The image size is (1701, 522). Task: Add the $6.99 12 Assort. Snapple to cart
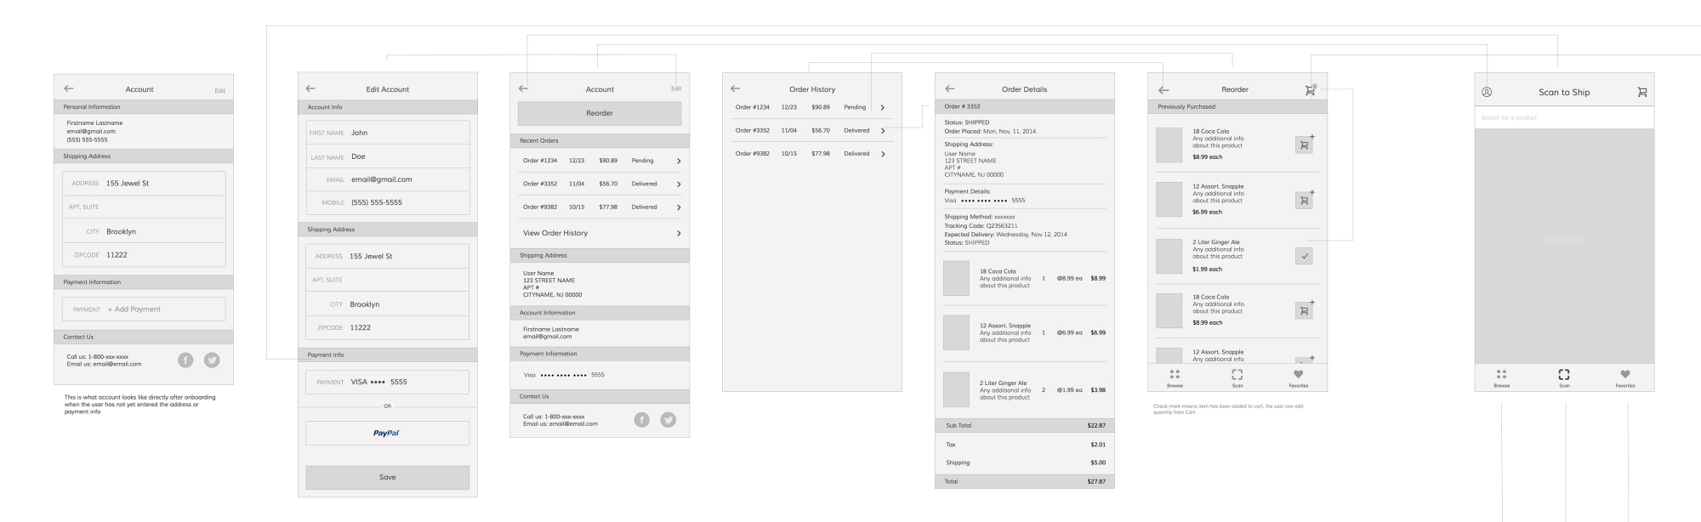click(1304, 201)
